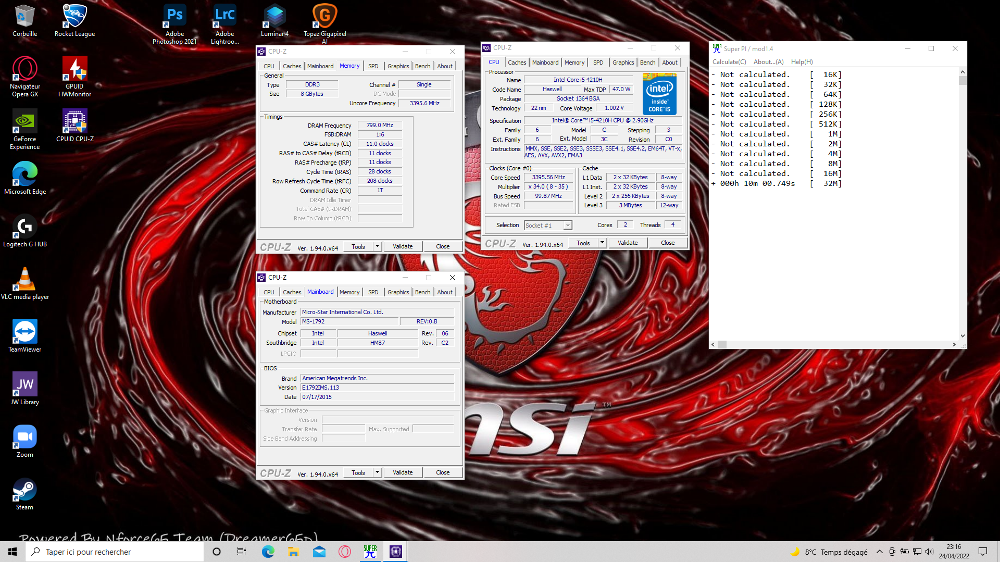1000x562 pixels.
Task: Open JW Library desktop icon
Action: click(x=24, y=389)
